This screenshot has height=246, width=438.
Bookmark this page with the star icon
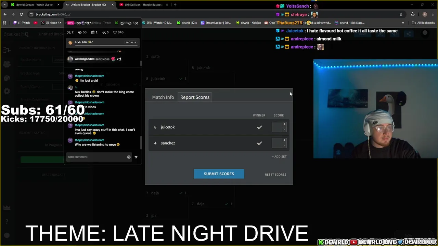[x=401, y=14]
